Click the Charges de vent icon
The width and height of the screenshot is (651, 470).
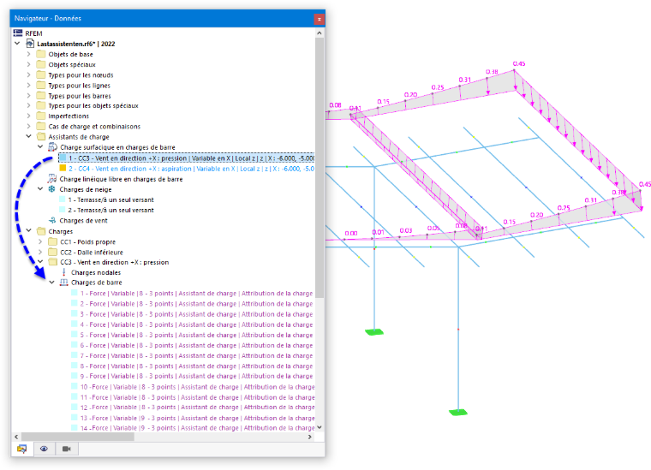tap(52, 220)
